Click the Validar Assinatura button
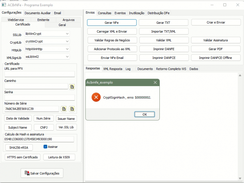244x183 pixels. (x=215, y=40)
